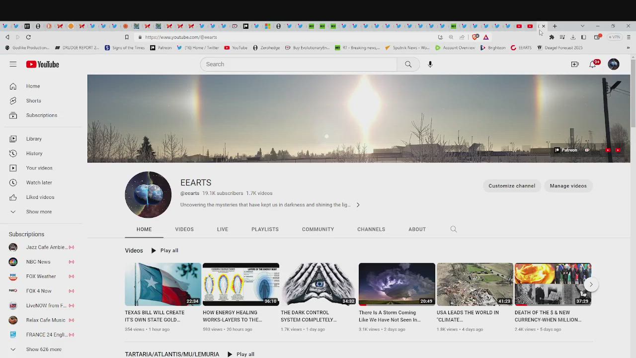Screen dimensions: 636x358
Task: Open the account avatar menu
Action: coord(614,64)
